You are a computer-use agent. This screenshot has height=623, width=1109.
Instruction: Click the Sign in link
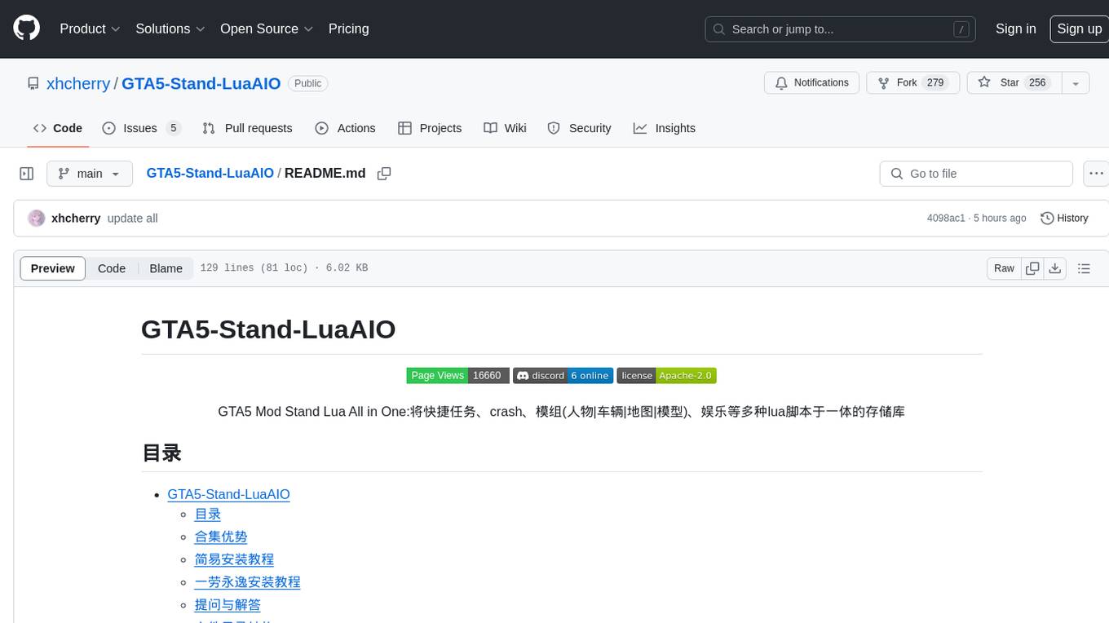(x=1015, y=29)
